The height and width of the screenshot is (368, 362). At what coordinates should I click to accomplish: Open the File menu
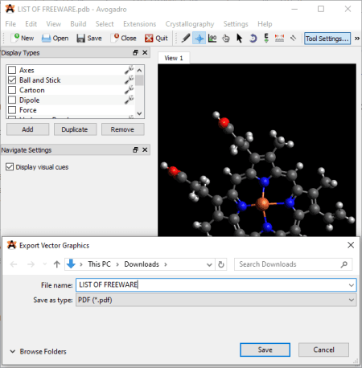point(10,24)
